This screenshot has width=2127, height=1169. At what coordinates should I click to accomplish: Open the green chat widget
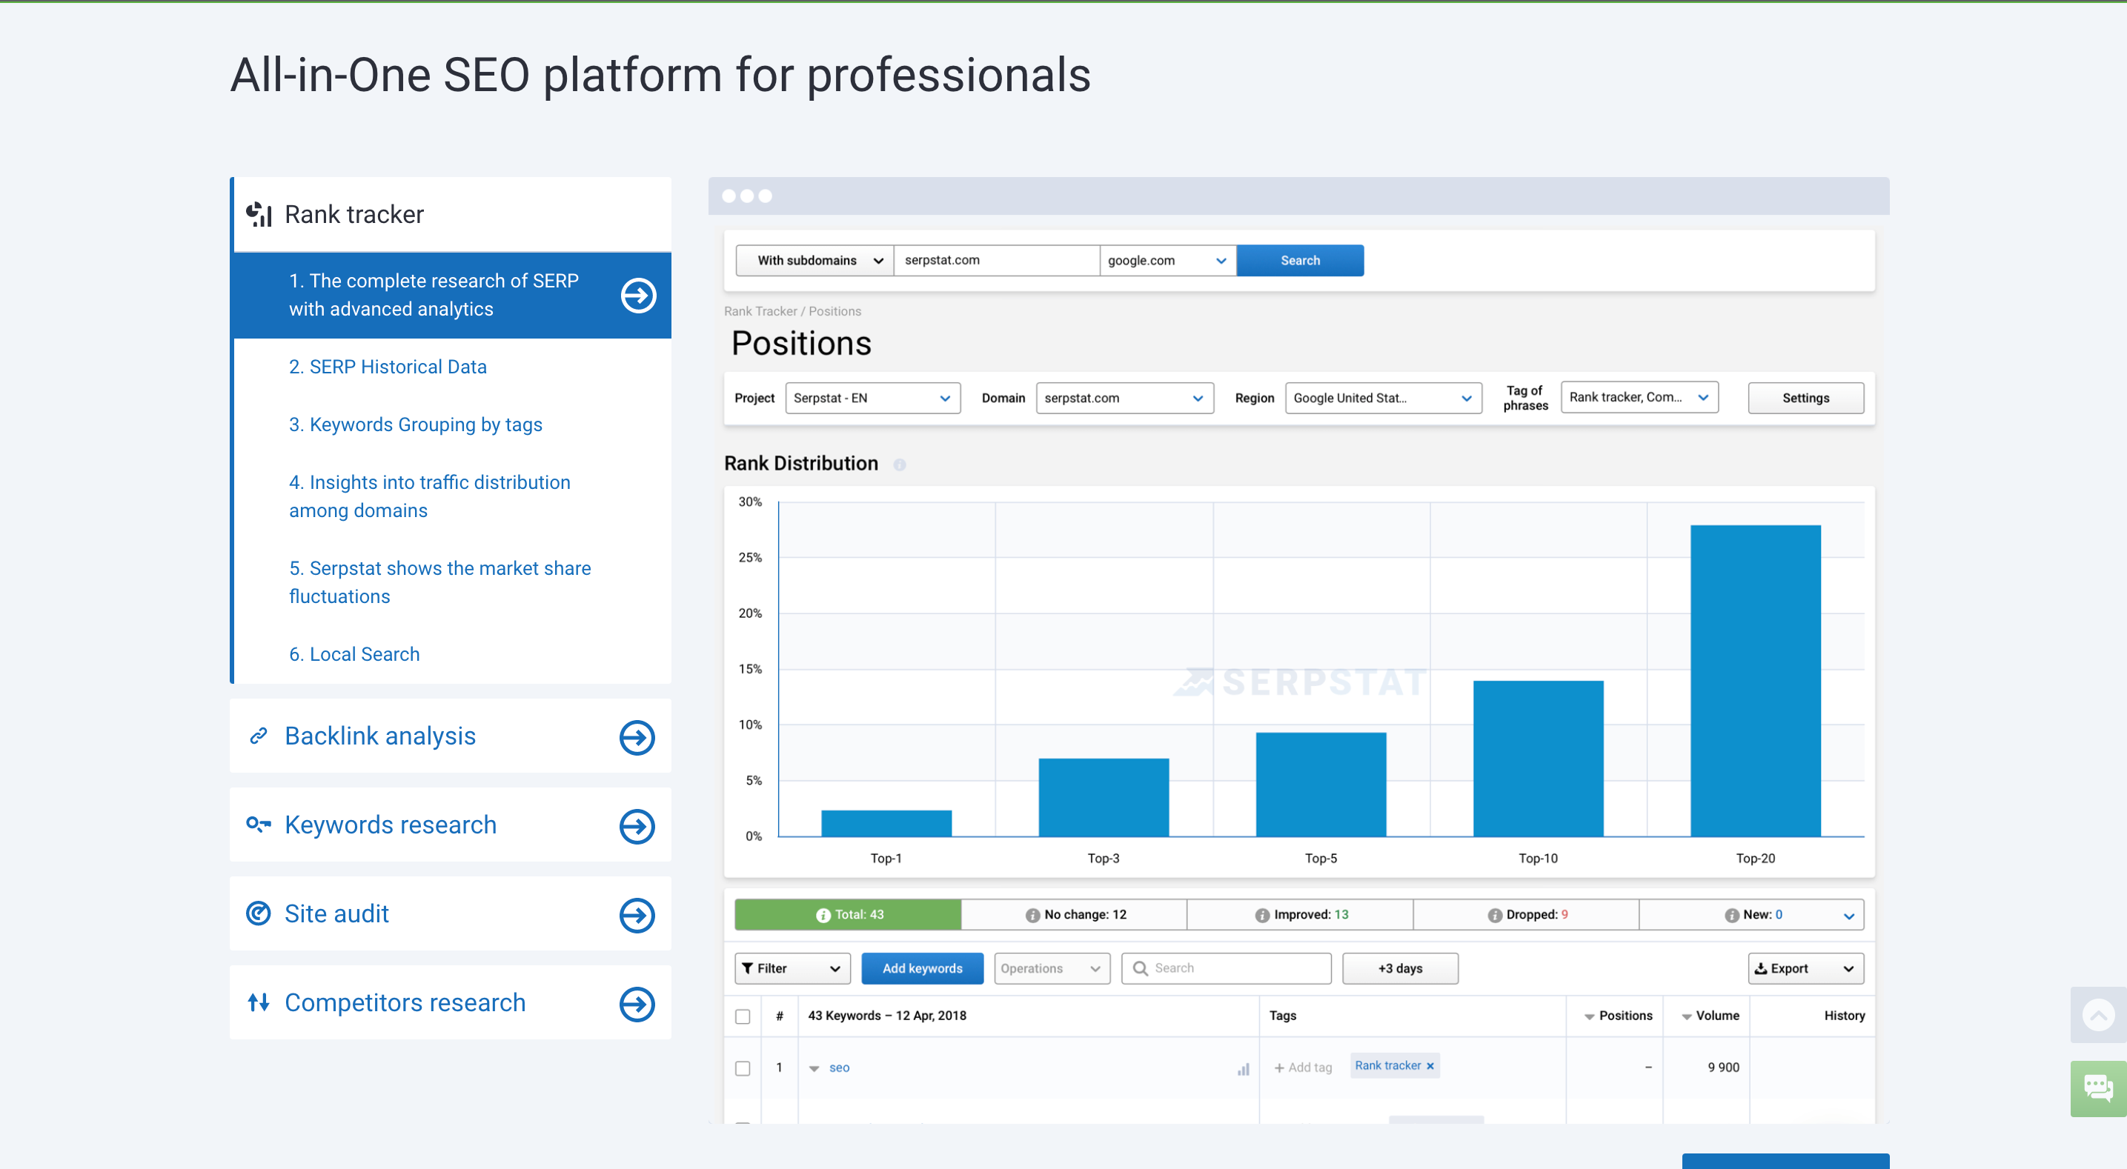pos(2098,1088)
